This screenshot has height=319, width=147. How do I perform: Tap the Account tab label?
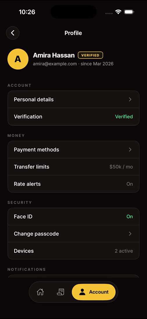tap(99, 292)
